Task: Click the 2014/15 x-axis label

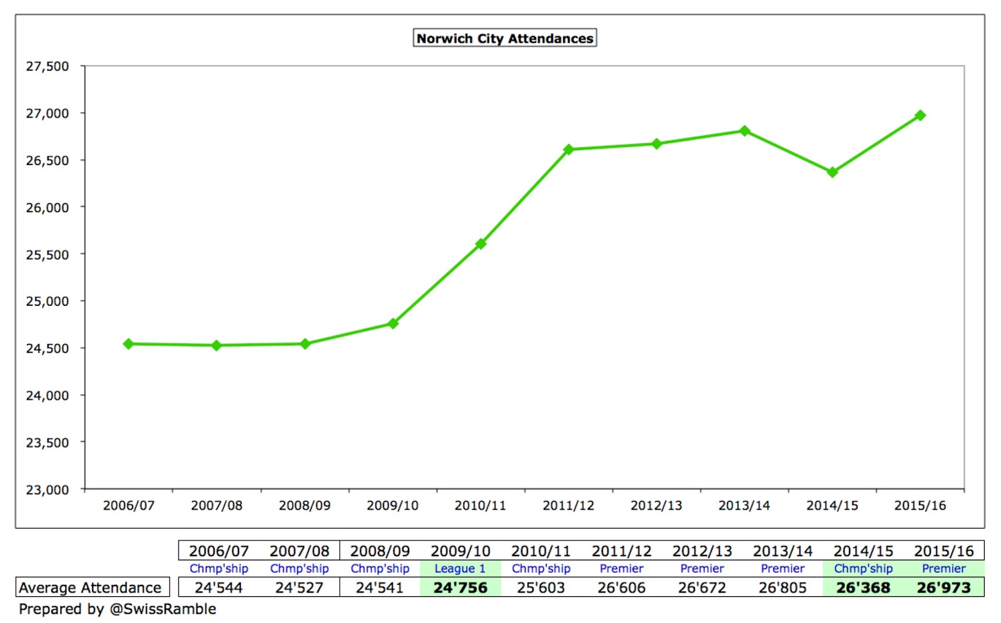Action: [832, 505]
